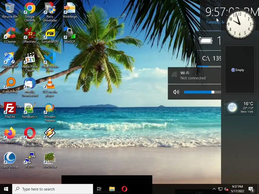Click the Opera Browser desktop shortcut
Viewport: 259px width, 194px height.
click(30, 137)
